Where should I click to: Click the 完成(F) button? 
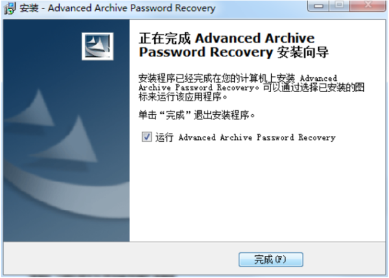pyautogui.click(x=270, y=259)
